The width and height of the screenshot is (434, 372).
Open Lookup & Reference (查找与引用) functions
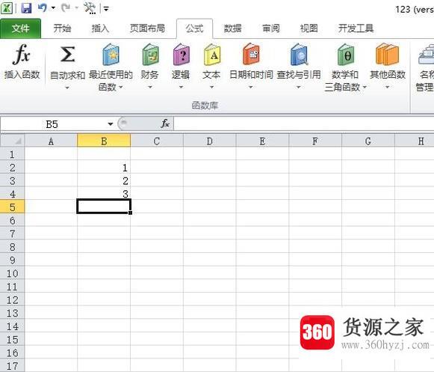[299, 55]
